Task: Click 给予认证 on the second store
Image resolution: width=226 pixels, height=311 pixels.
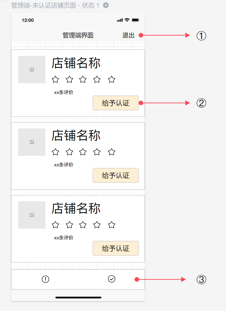Action: click(116, 175)
